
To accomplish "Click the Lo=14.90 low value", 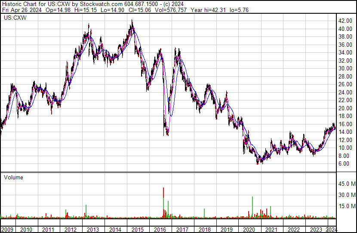I will 112,10.
